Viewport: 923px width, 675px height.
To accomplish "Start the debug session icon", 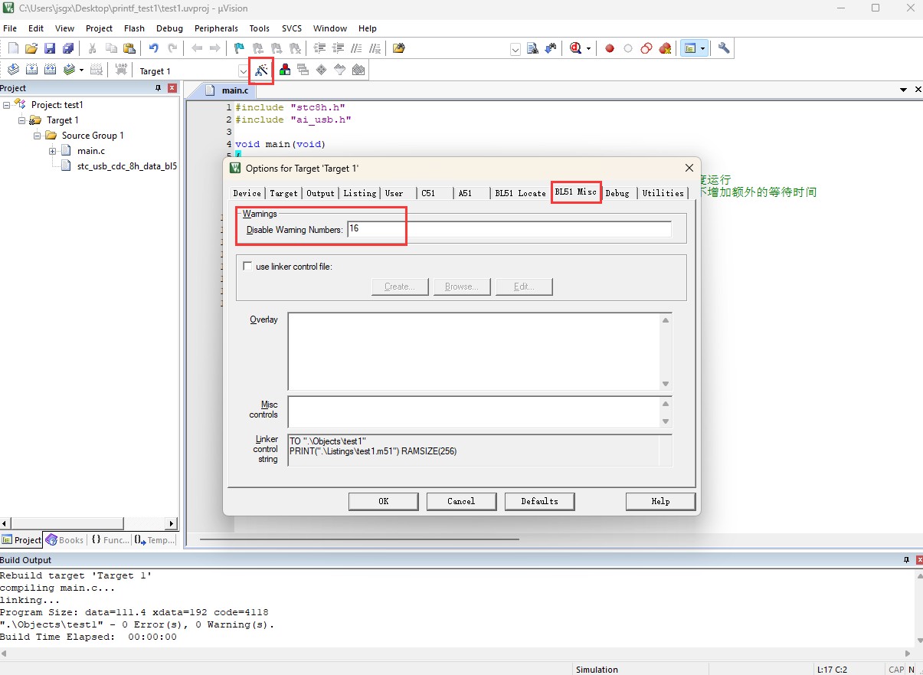I will click(576, 48).
